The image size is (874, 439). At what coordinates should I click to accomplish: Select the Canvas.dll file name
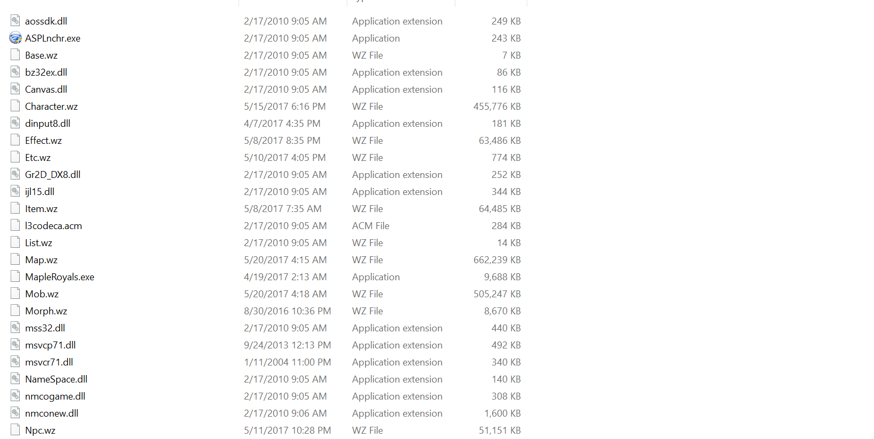(x=46, y=90)
